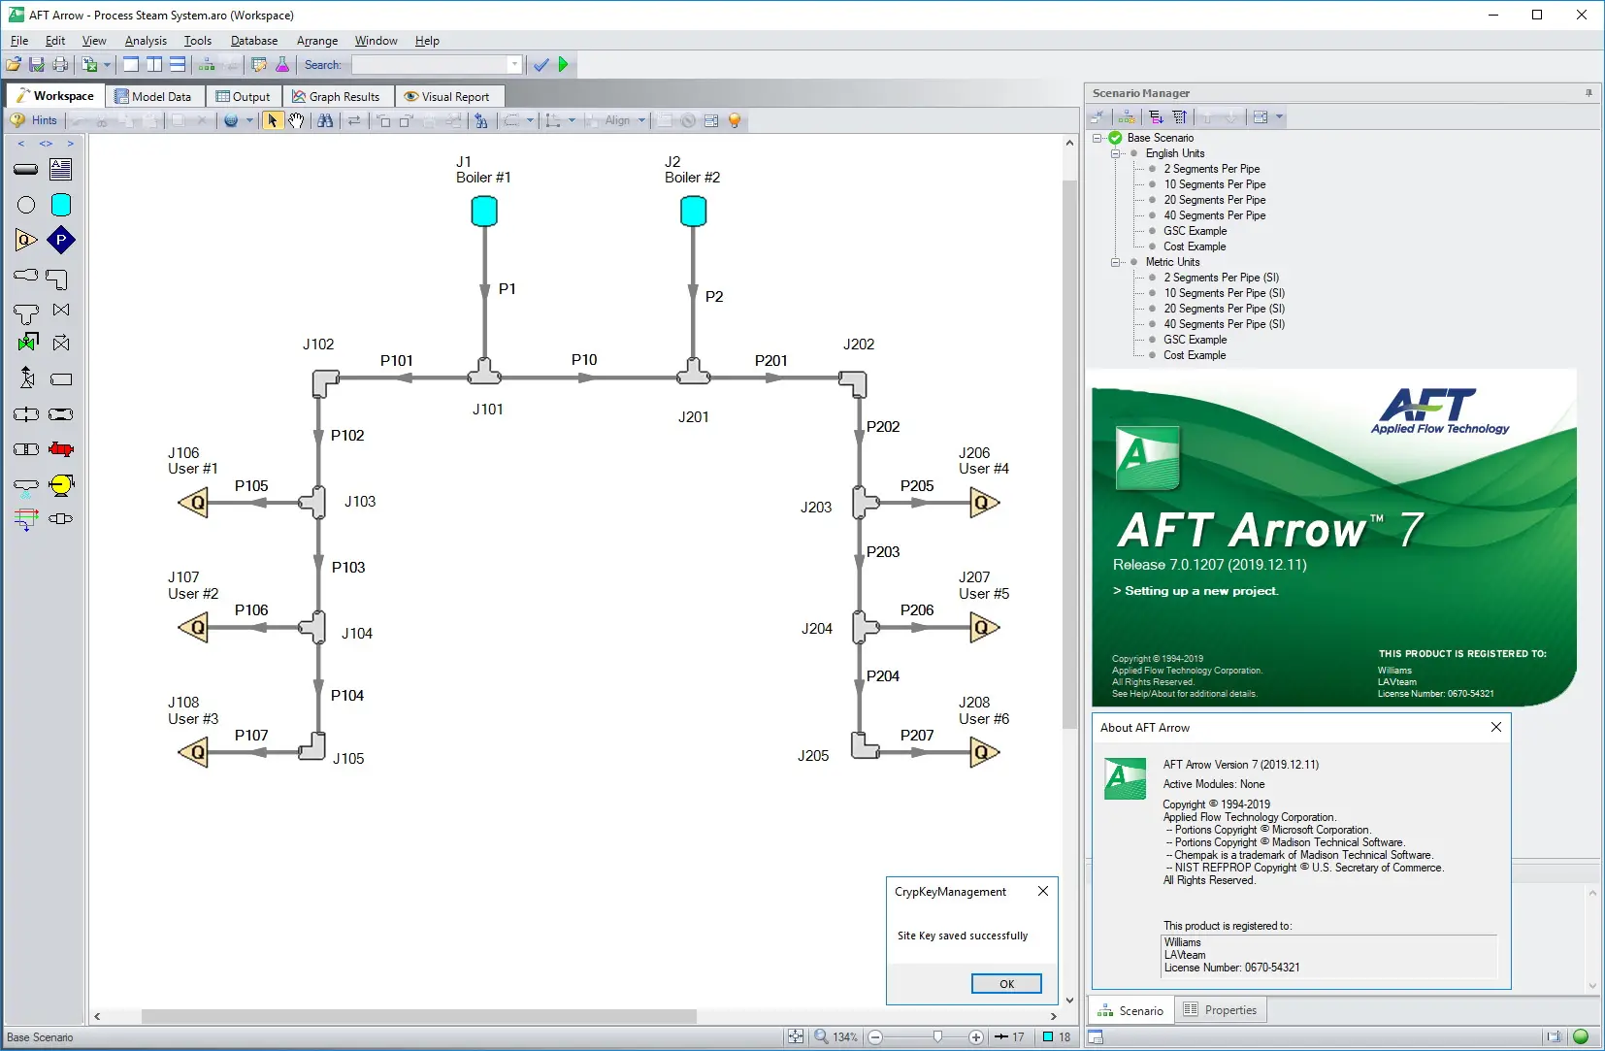This screenshot has width=1605, height=1051.
Task: Expand toolbox with the right chevron
Action: (x=71, y=144)
